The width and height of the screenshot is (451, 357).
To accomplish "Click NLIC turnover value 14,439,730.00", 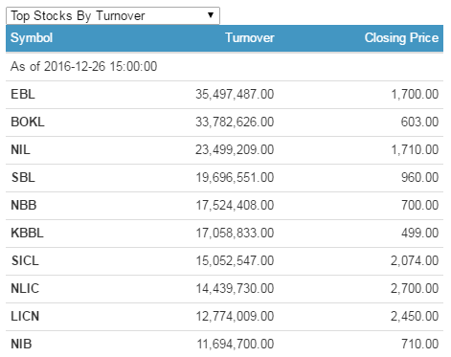I will 235,288.
